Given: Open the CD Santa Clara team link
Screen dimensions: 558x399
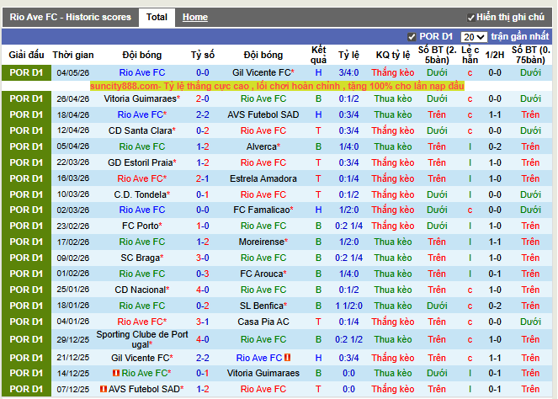Looking at the screenshot, I should tap(140, 130).
